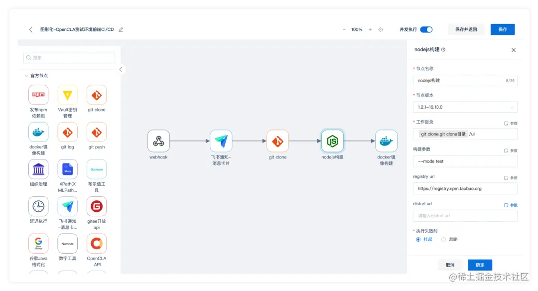
Task: Click the 飞书通知-消息卡片 canvas node
Action: (221, 141)
